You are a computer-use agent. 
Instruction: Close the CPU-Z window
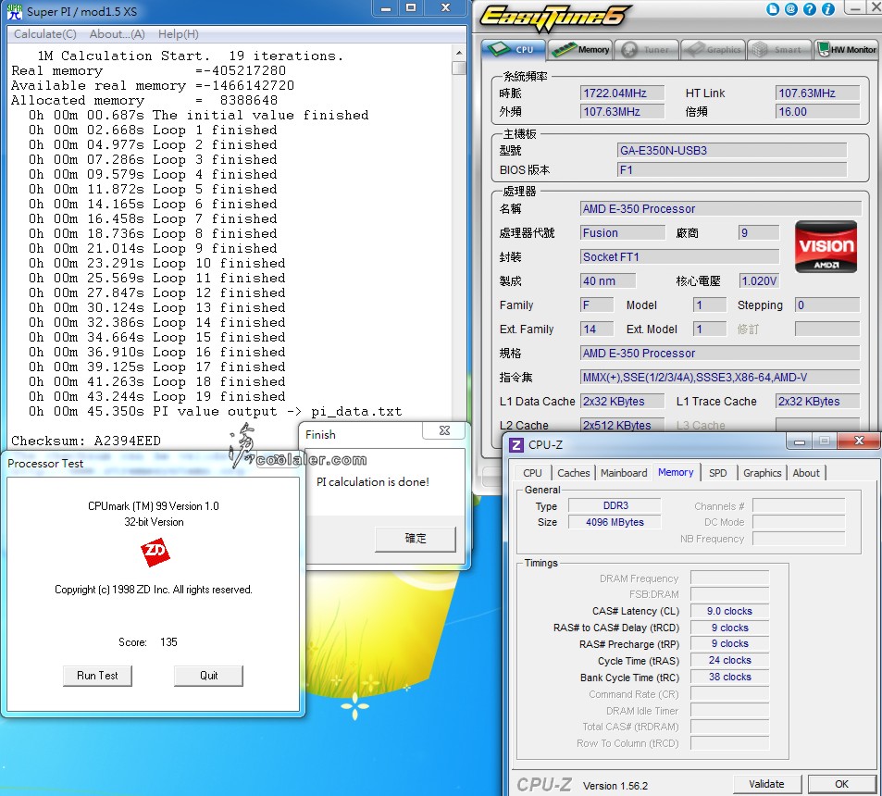point(858,441)
